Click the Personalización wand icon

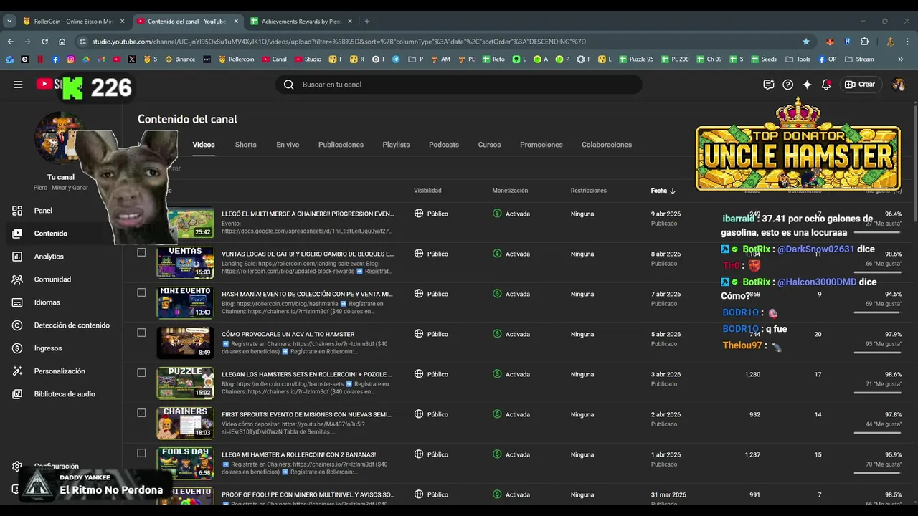(x=17, y=371)
